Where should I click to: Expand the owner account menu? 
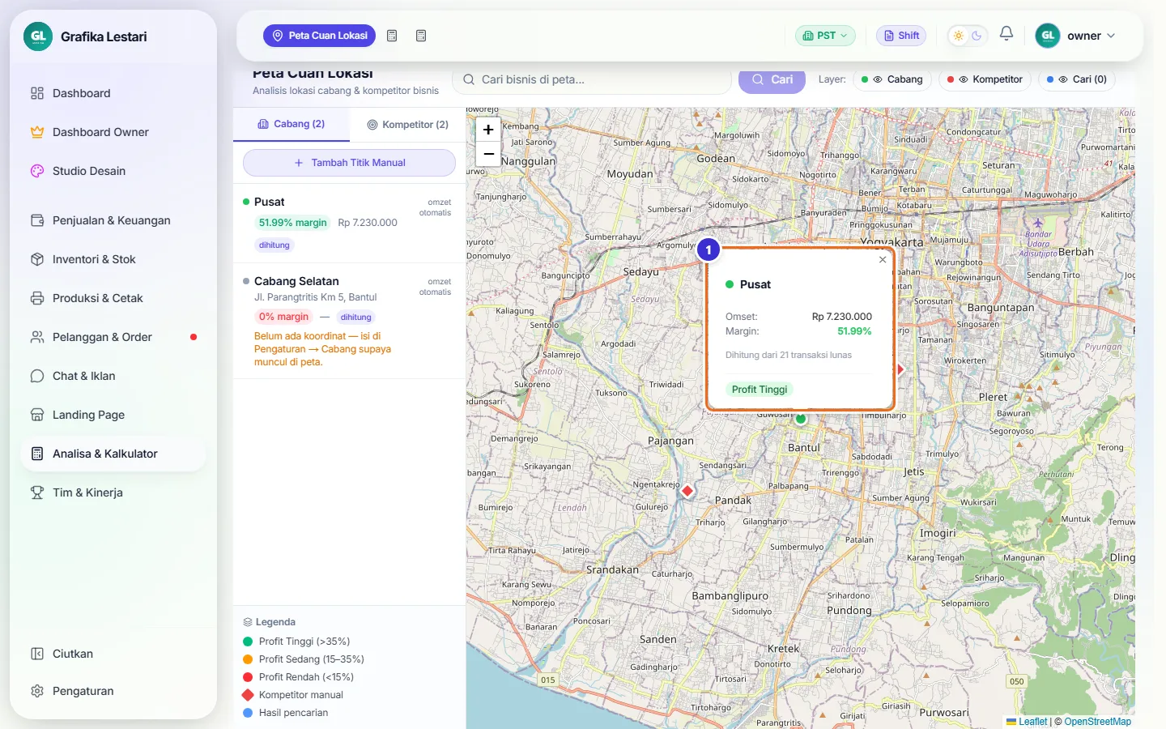(1075, 36)
